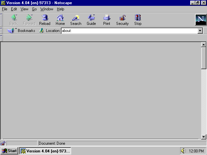207x155 pixels.
Task: Print the current page
Action: pos(107,20)
